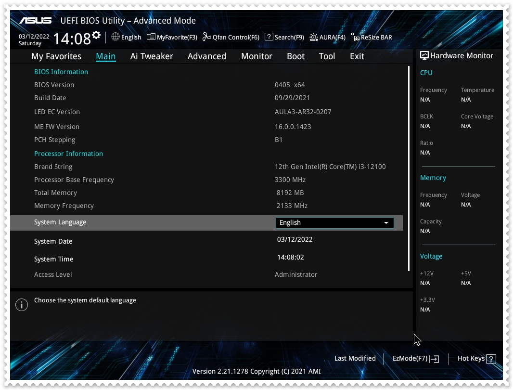Click the BIOS Version row label
This screenshot has height=390, width=513.
click(54, 85)
